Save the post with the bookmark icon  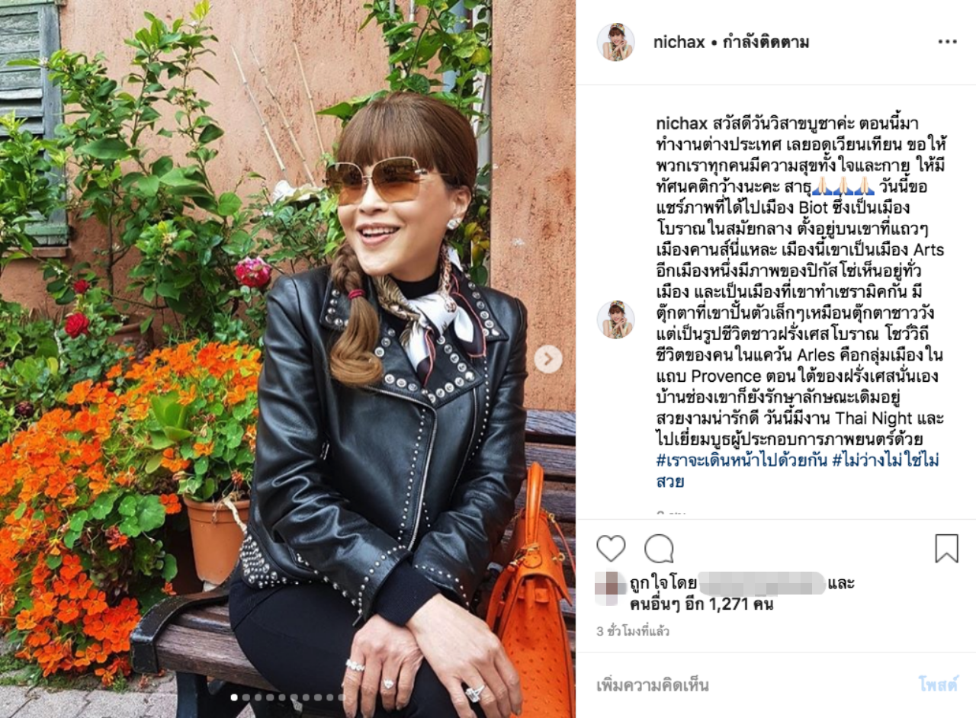[x=946, y=549]
